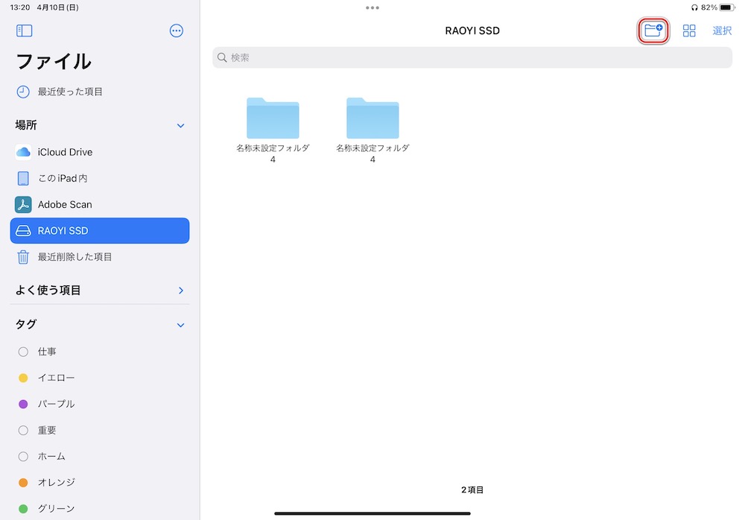Open Adobe Scan location

(x=100, y=204)
